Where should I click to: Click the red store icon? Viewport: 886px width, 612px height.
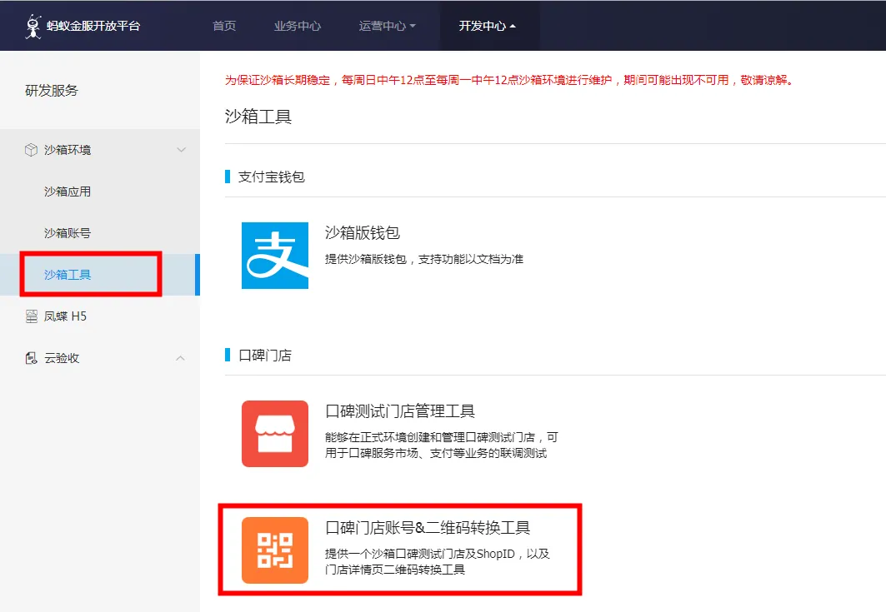pyautogui.click(x=275, y=434)
